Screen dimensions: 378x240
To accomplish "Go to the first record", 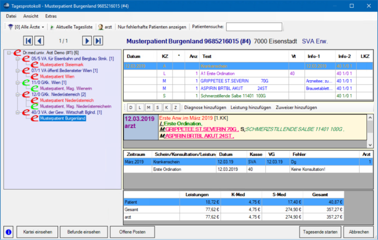I will tap(28, 41).
